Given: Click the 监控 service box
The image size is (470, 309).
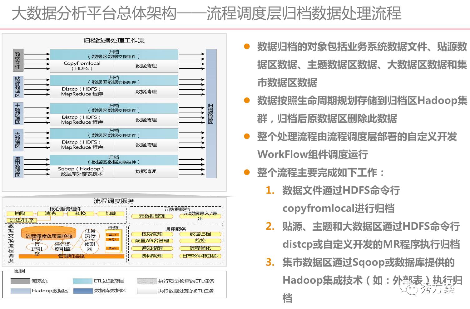Looking at the screenshot, I should pos(200,241).
